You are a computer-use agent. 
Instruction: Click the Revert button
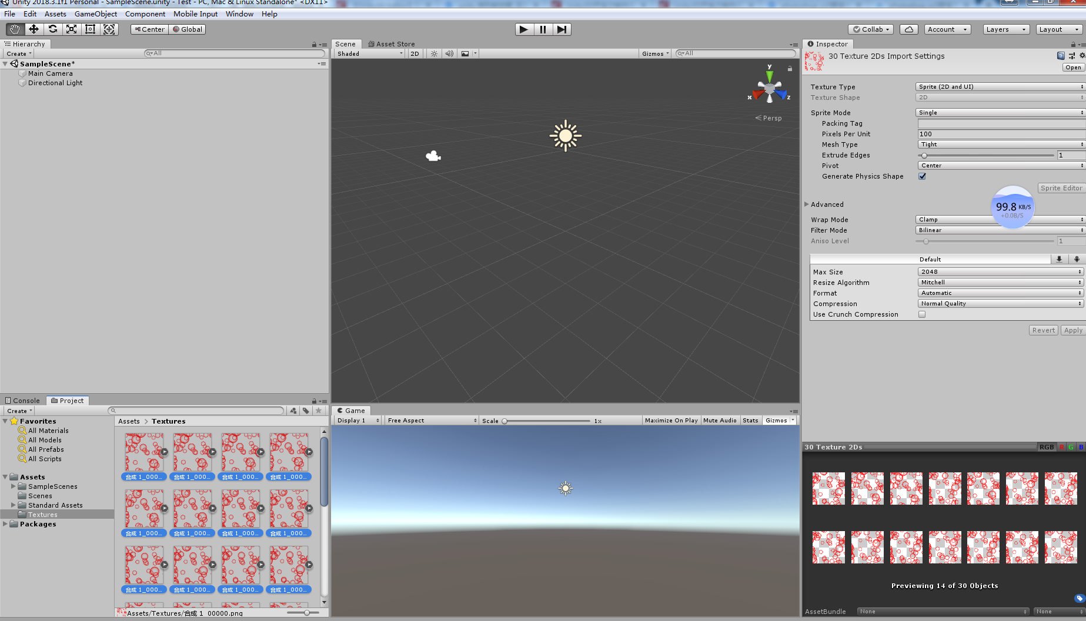pyautogui.click(x=1044, y=330)
